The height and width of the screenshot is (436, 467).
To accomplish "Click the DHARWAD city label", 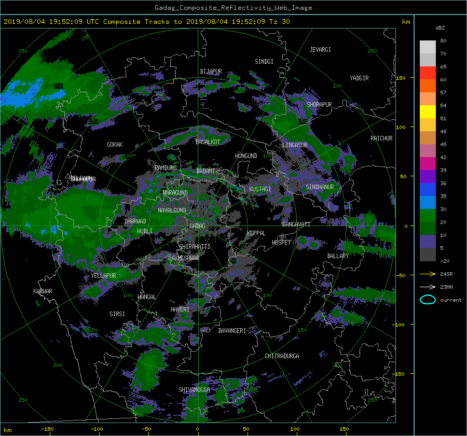I will coord(135,221).
